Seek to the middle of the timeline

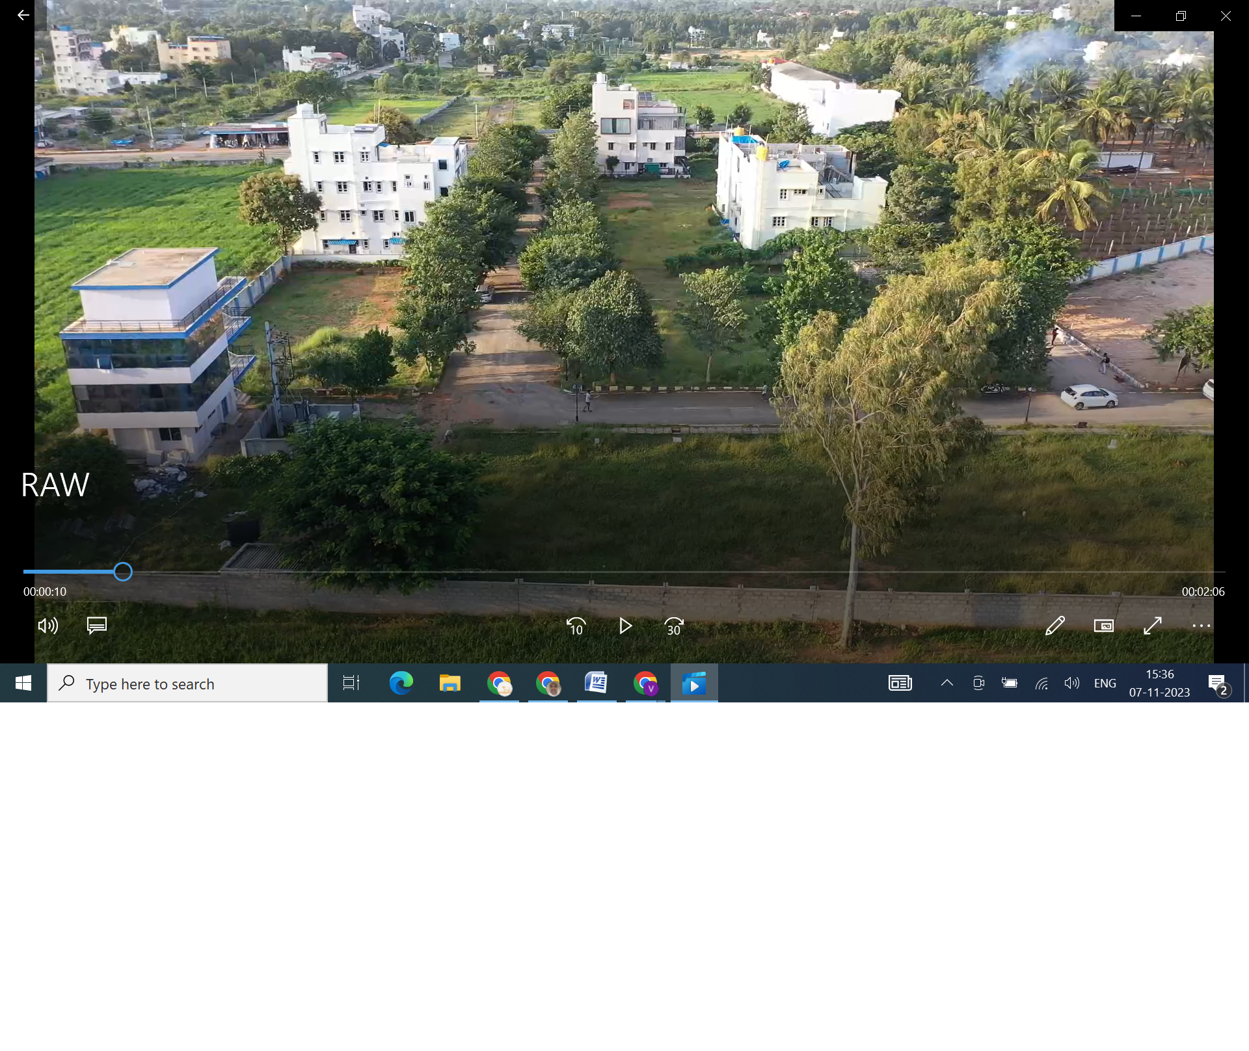[624, 572]
